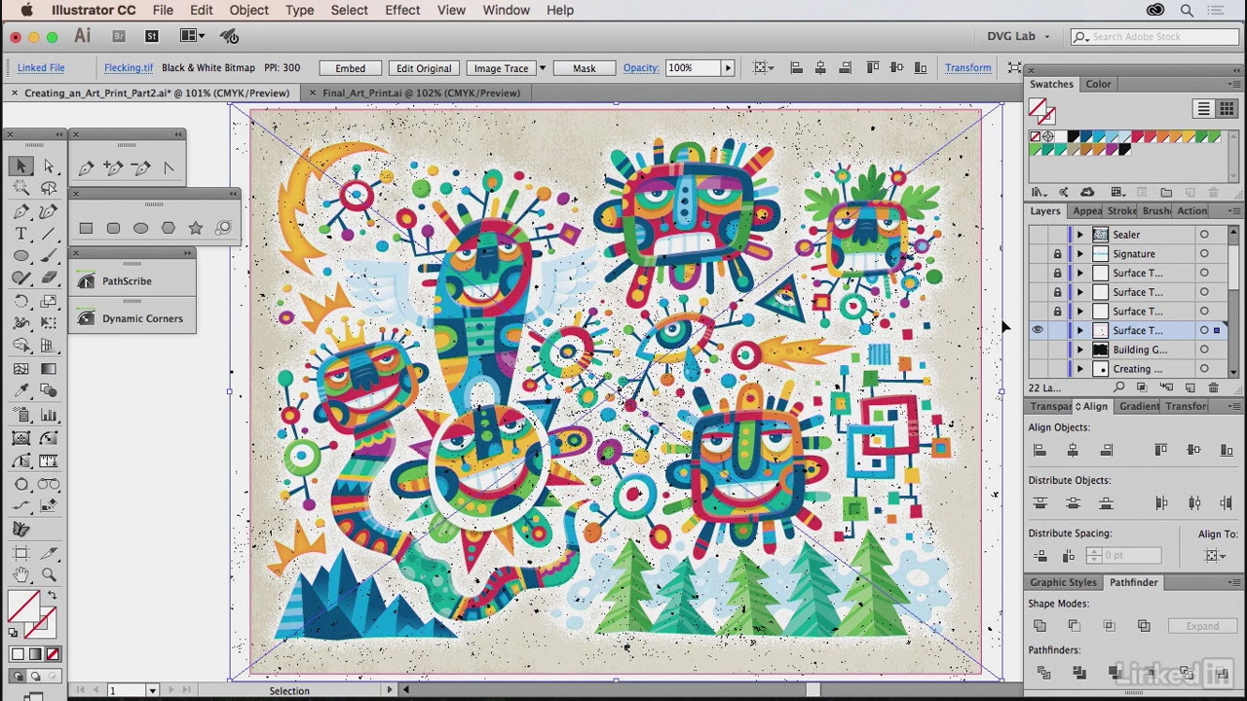Select the Type tool
The width and height of the screenshot is (1247, 701).
21,234
